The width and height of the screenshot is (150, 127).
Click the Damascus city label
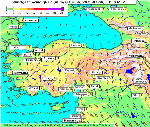(x=72, y=120)
